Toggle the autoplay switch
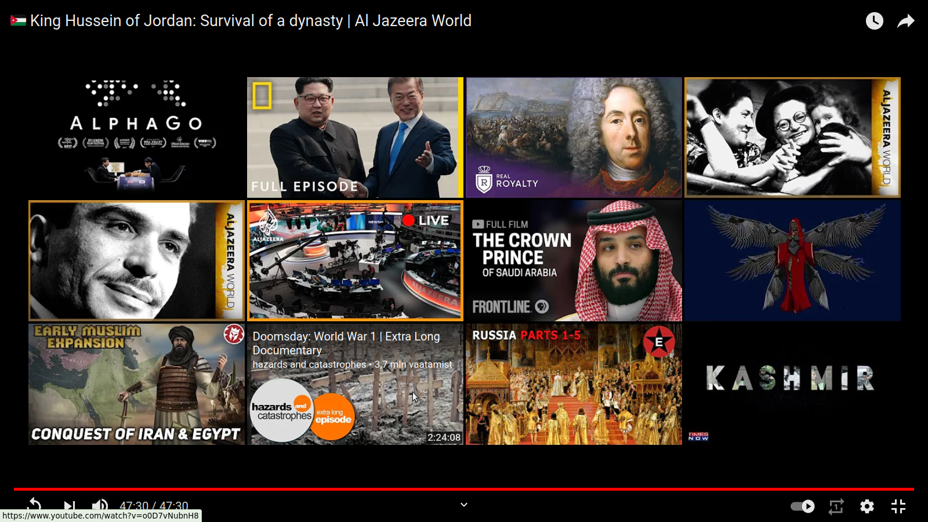This screenshot has height=522, width=928. point(803,506)
